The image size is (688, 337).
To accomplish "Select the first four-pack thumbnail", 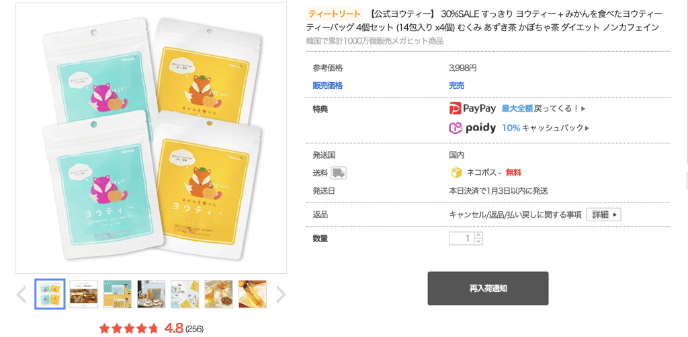I will pyautogui.click(x=50, y=294).
